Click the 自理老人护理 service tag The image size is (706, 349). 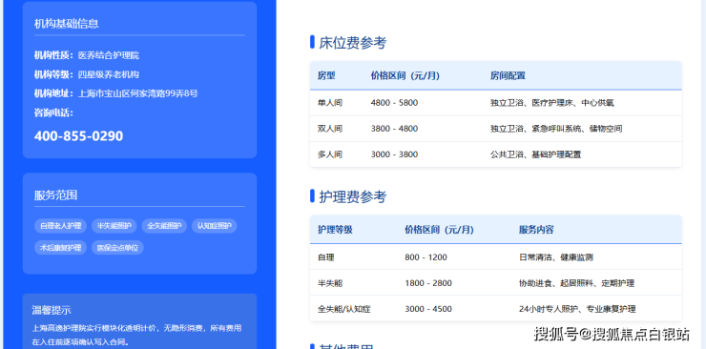[x=60, y=226]
